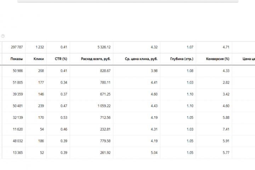255x170 pixels.
Task: Click the clicks cell 239
Action: (41, 106)
